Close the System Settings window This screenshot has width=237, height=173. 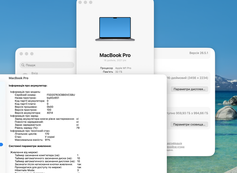(x=21, y=54)
